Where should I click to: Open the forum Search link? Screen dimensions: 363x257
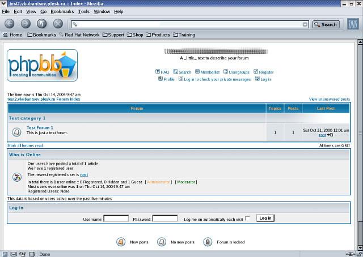coord(182,72)
